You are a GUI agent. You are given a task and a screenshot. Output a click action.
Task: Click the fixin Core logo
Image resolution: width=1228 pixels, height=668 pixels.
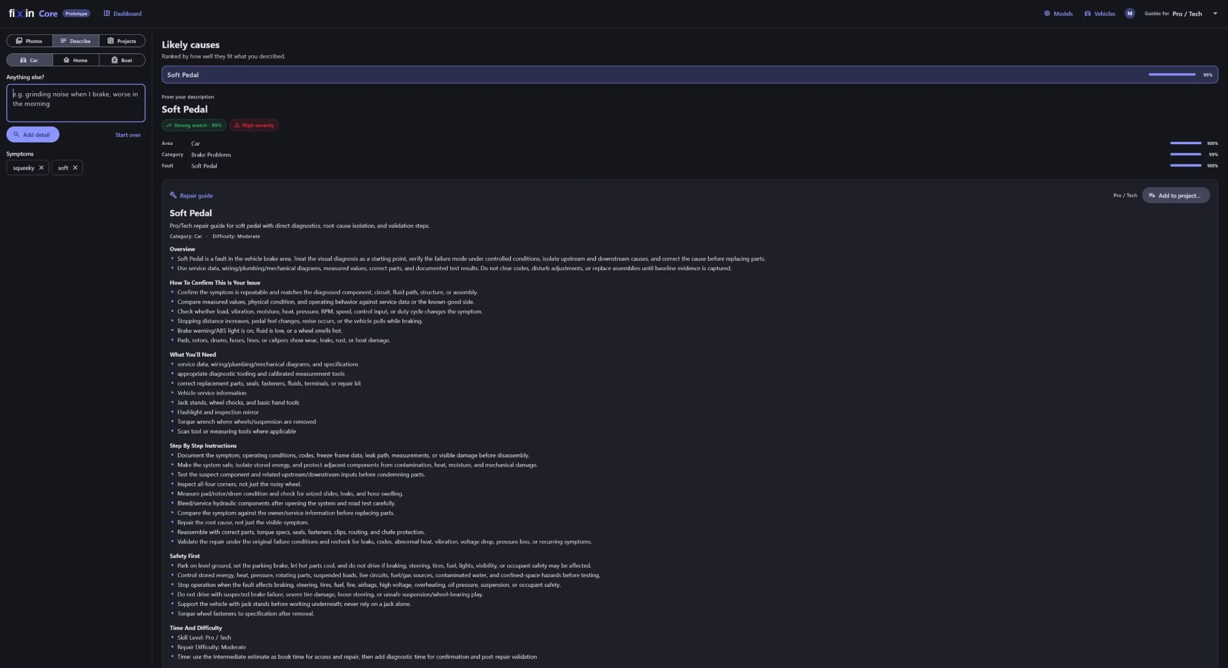pyautogui.click(x=33, y=14)
